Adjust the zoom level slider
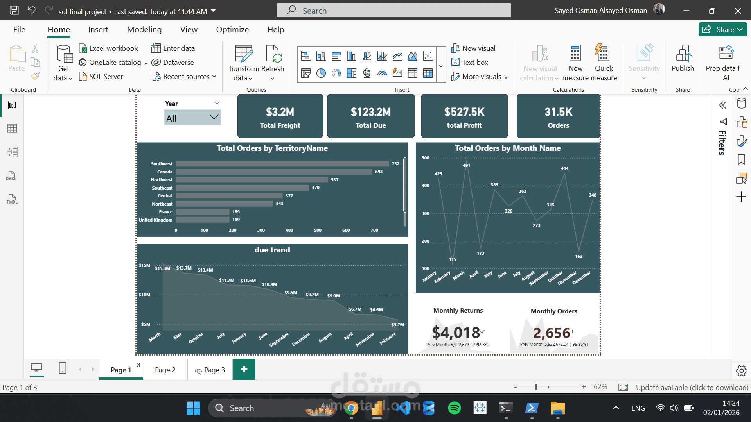The image size is (751, 422). 536,387
